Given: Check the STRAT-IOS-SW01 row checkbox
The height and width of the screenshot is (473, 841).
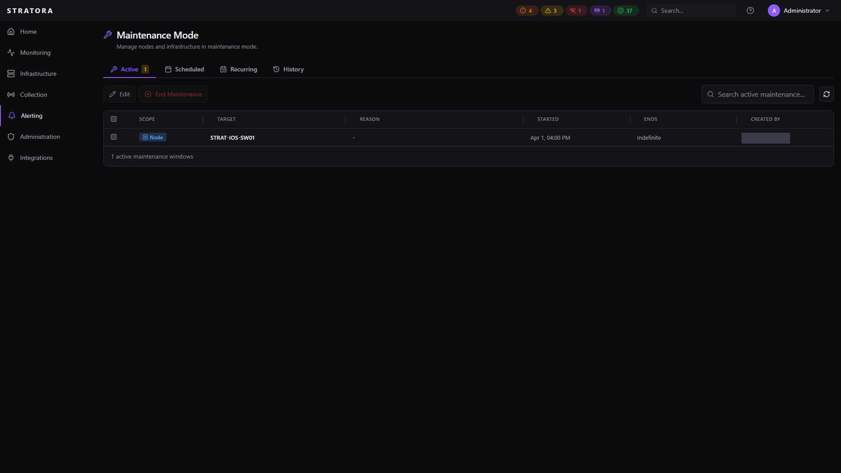Looking at the screenshot, I should tap(114, 137).
